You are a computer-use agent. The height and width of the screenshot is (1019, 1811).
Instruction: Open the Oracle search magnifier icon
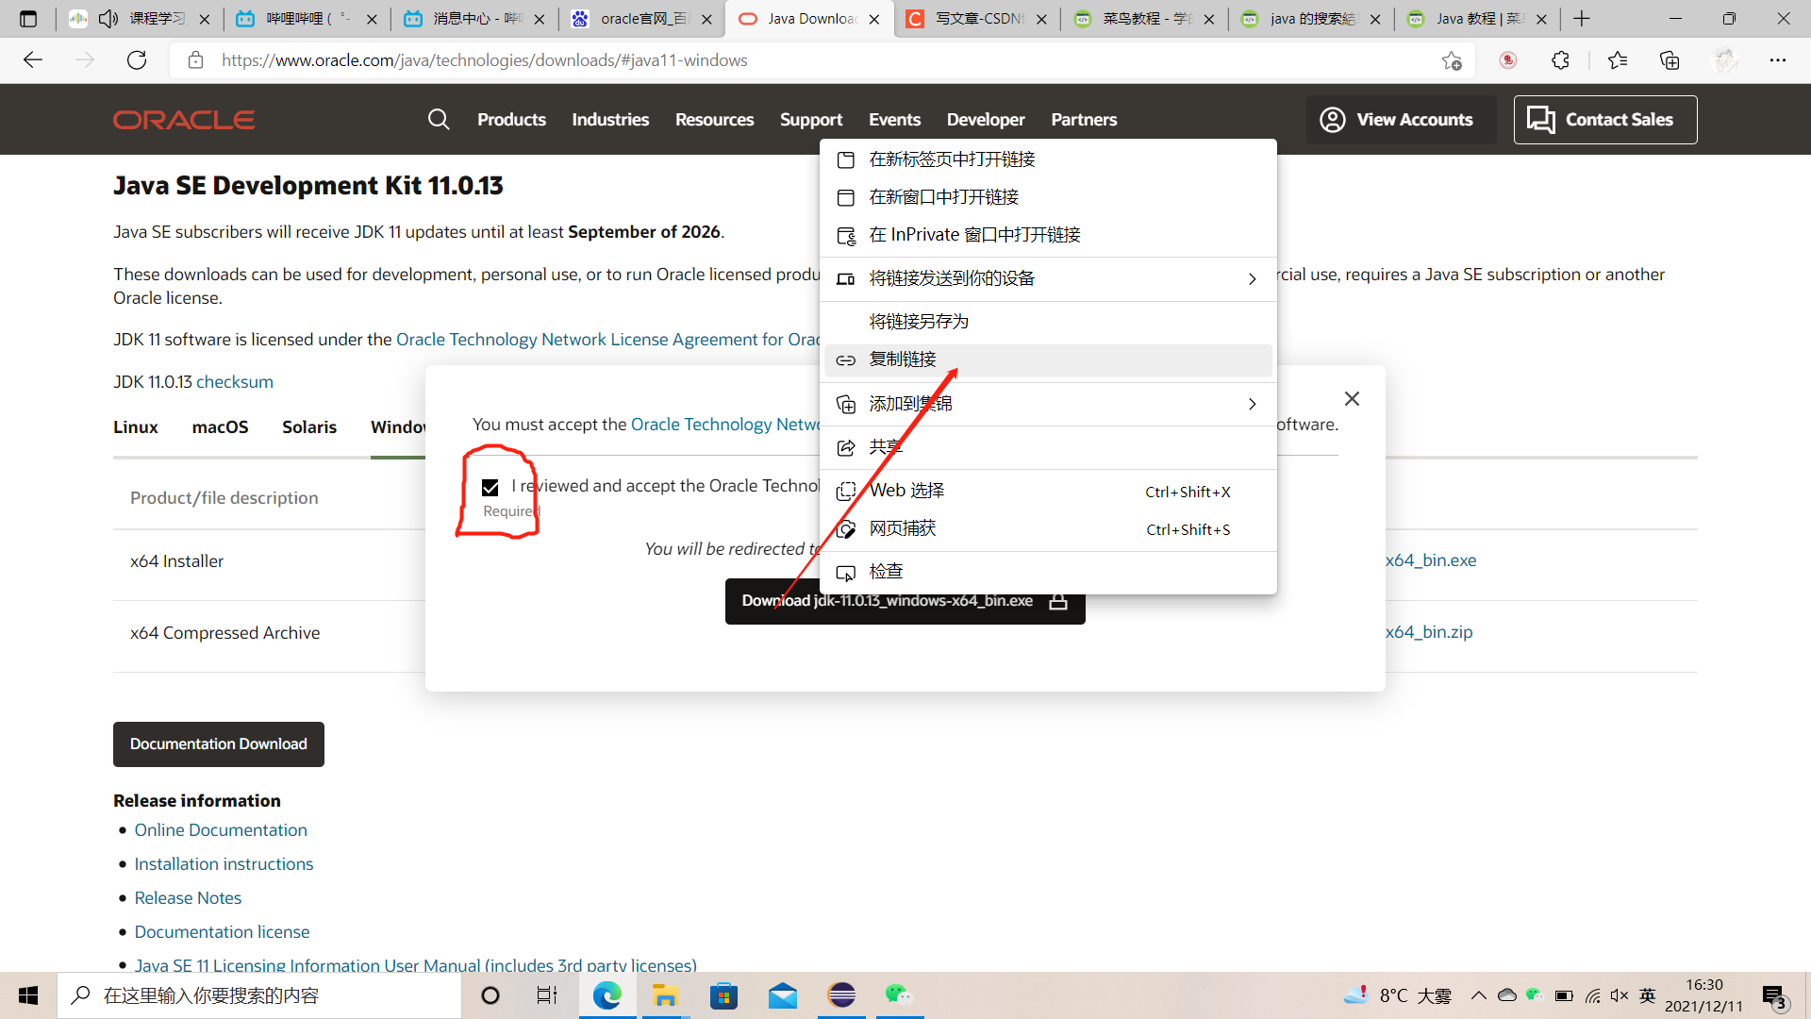coord(439,119)
